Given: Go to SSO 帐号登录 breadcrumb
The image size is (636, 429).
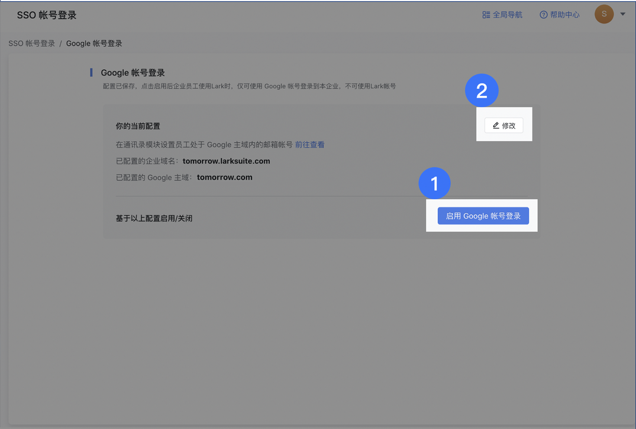Looking at the screenshot, I should [x=31, y=43].
